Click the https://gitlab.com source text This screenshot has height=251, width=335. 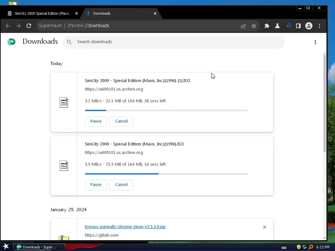[x=101, y=235]
